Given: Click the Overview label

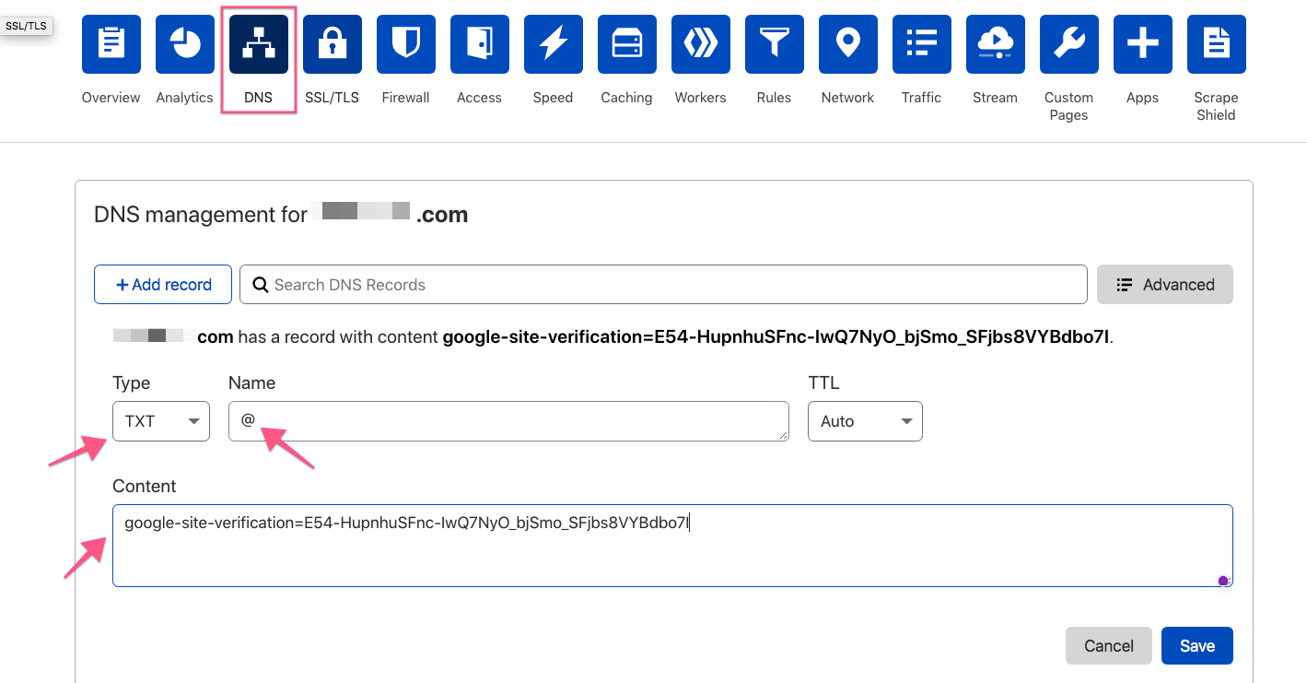Looking at the screenshot, I should [111, 98].
